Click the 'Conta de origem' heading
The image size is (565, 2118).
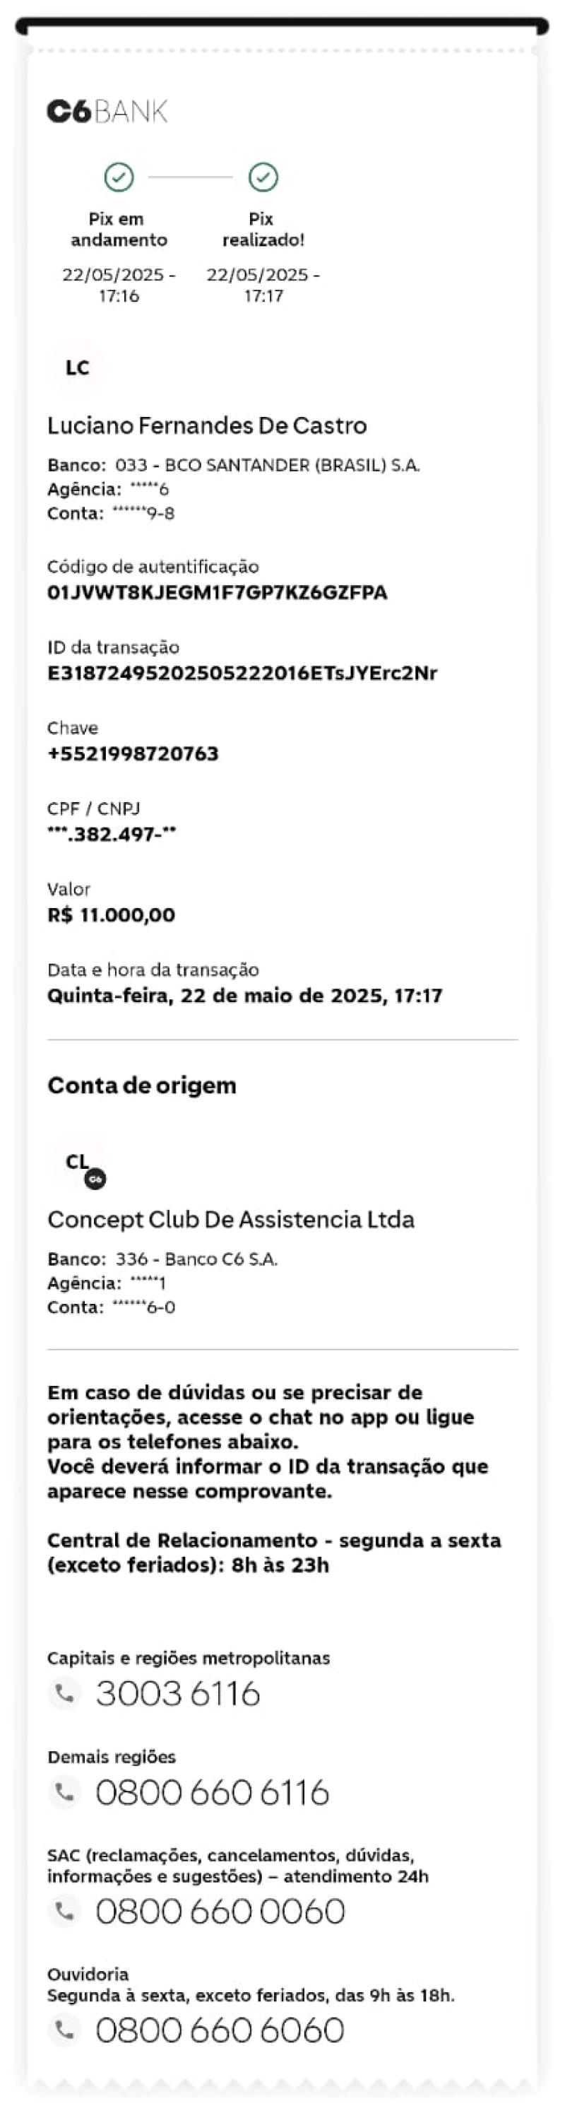coord(142,1086)
